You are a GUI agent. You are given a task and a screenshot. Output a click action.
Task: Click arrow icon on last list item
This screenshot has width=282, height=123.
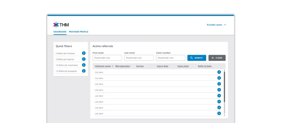[219, 113]
